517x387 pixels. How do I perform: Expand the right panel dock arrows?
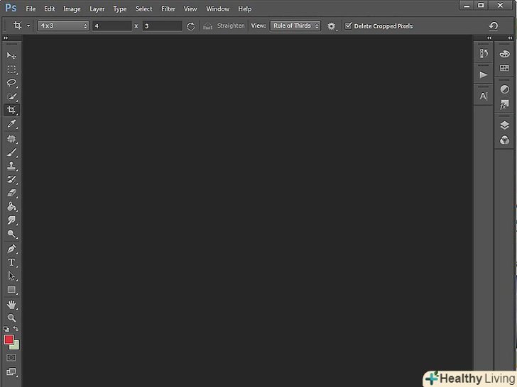[510, 38]
